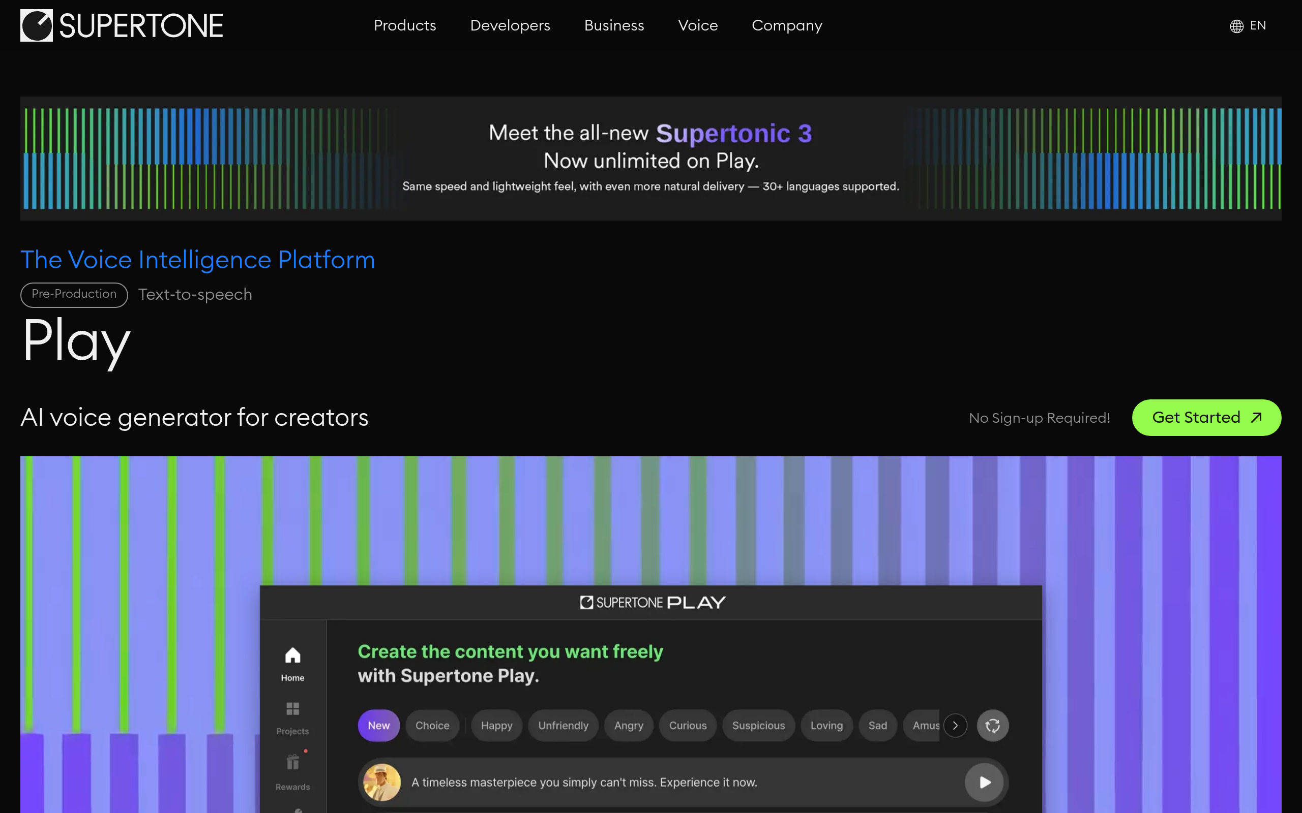Open the Developers menu
Screen dimensions: 1302x813
point(510,25)
